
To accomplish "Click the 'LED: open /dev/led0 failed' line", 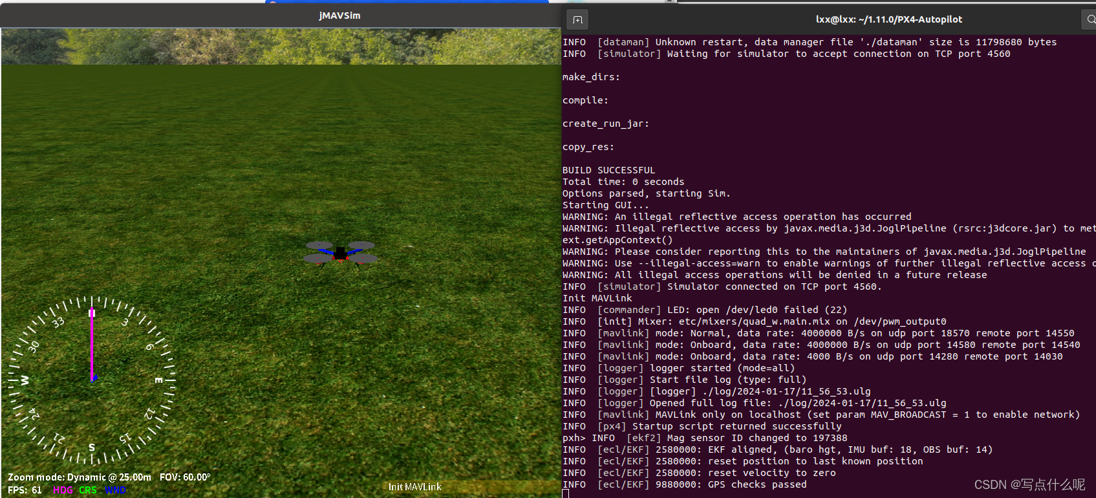I will (x=705, y=310).
